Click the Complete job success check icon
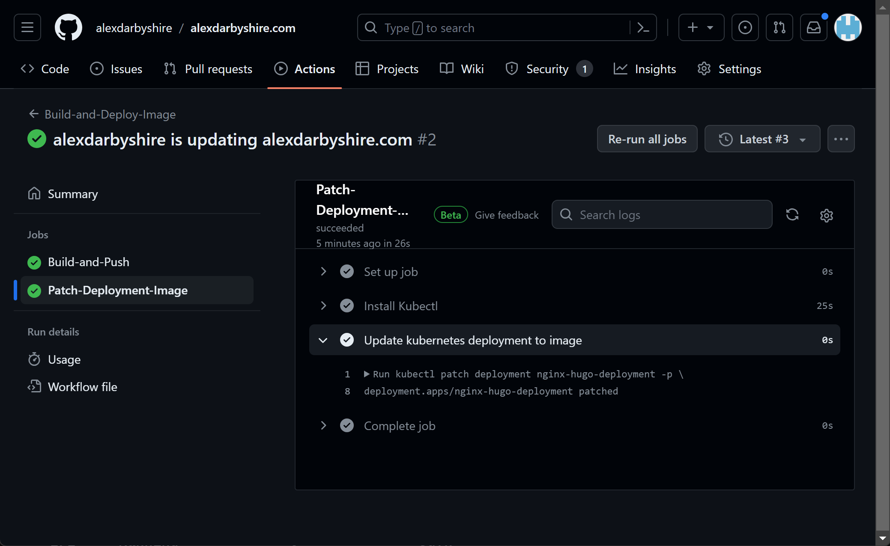890x546 pixels. (x=347, y=425)
